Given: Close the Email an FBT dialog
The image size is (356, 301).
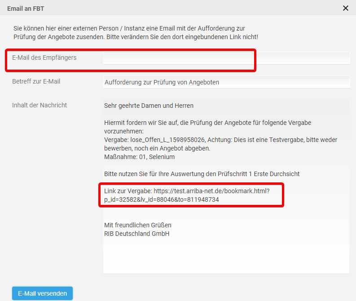Looking at the screenshot, I should click(x=345, y=8).
